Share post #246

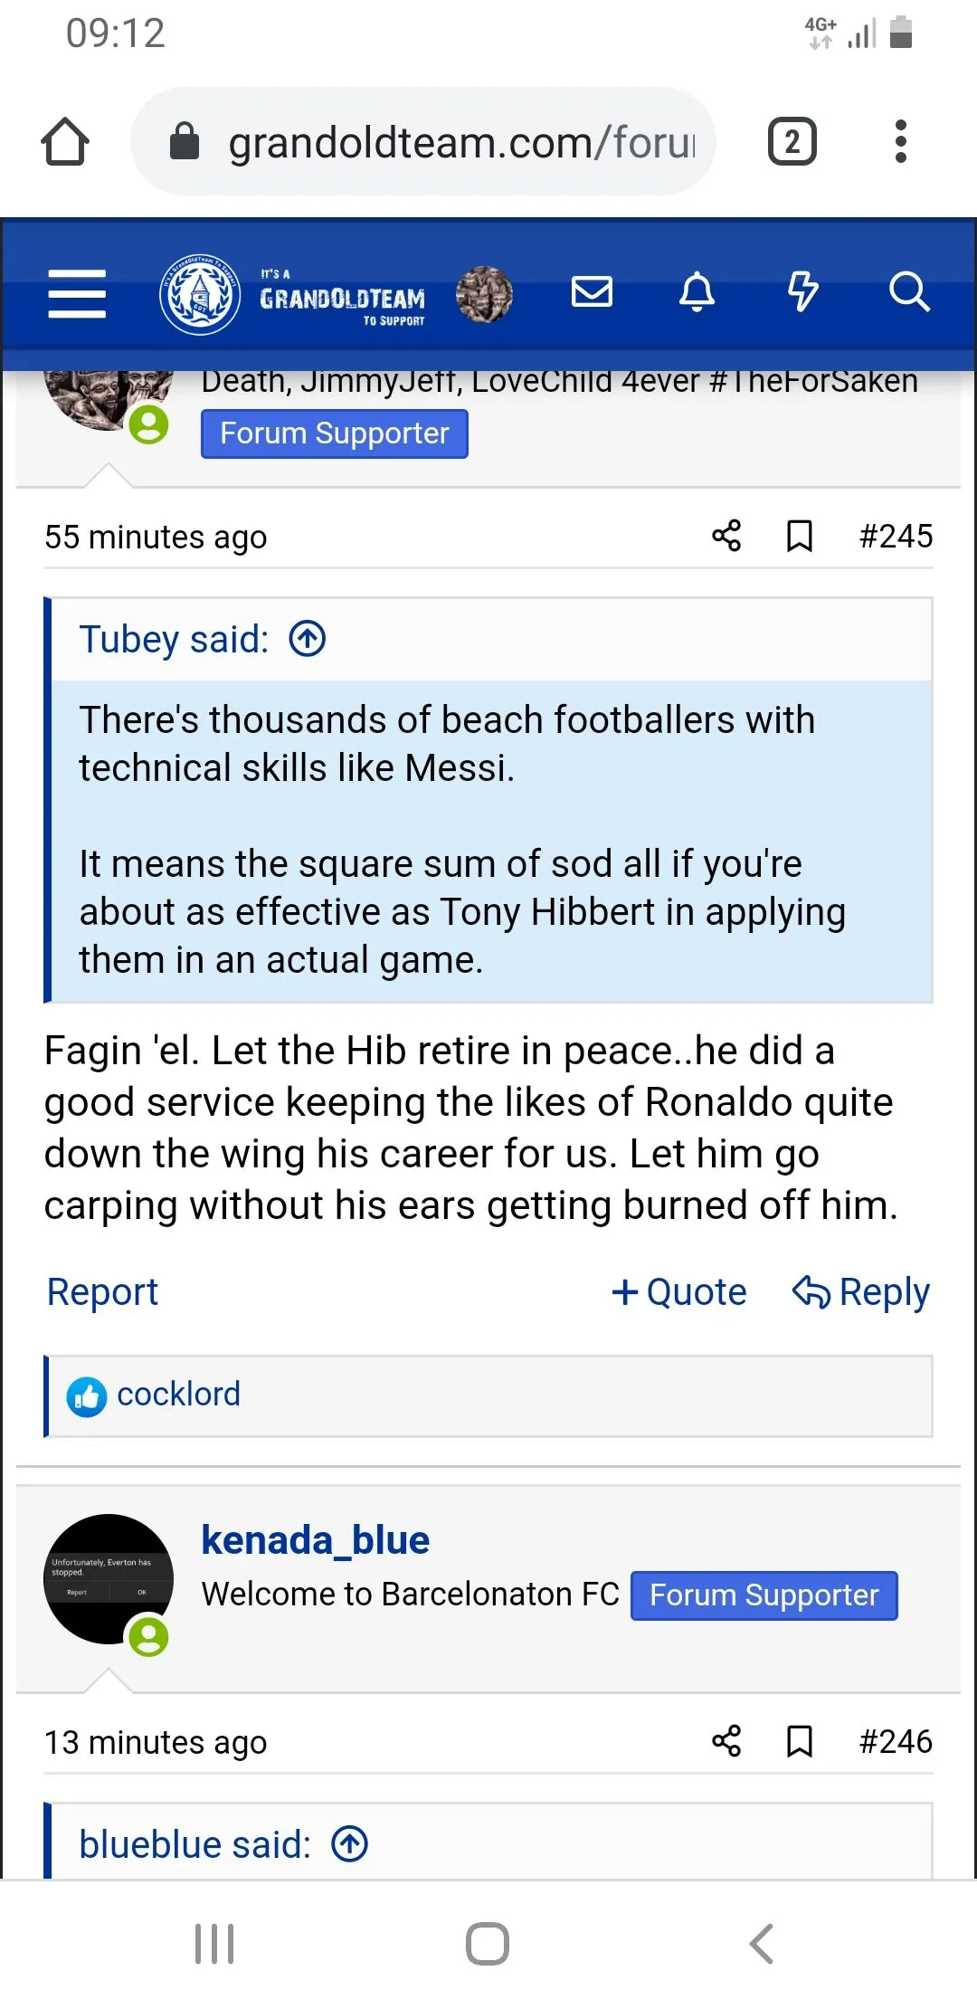click(x=726, y=1741)
